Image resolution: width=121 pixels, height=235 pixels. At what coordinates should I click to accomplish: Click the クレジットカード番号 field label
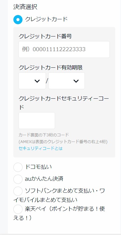[x=45, y=36]
